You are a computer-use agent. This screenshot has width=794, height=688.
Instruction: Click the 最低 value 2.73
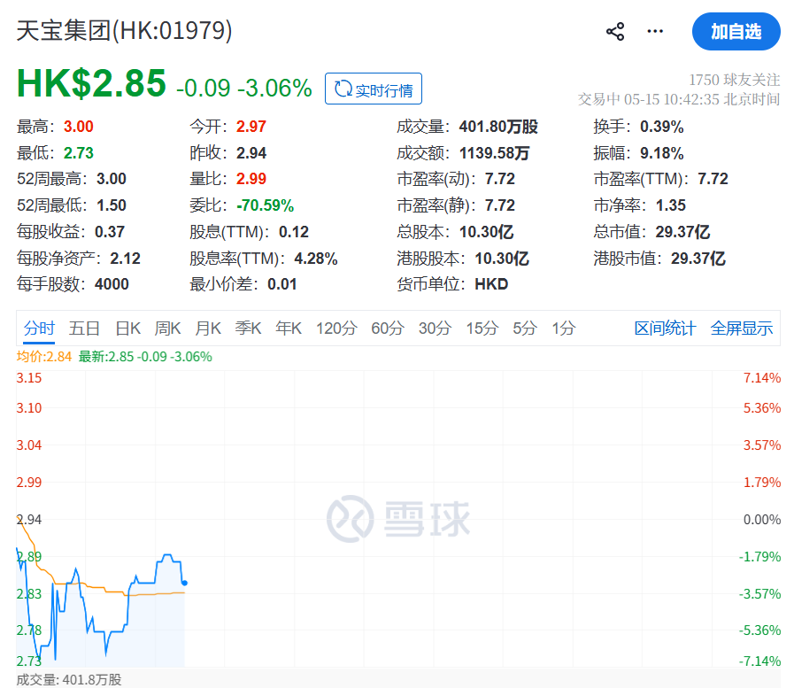(79, 153)
